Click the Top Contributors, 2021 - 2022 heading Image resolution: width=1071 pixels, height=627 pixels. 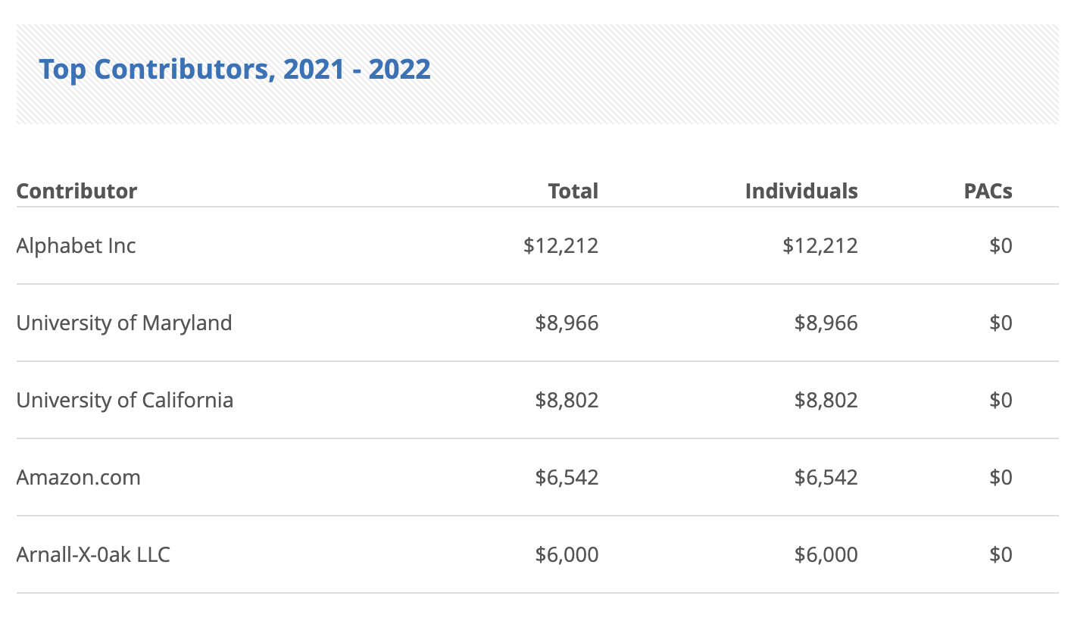click(x=235, y=70)
